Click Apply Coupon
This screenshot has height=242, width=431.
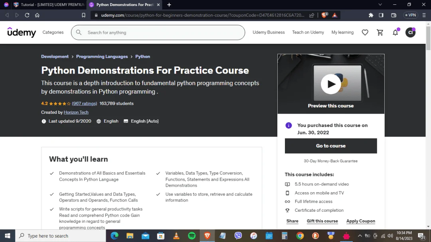click(361, 221)
